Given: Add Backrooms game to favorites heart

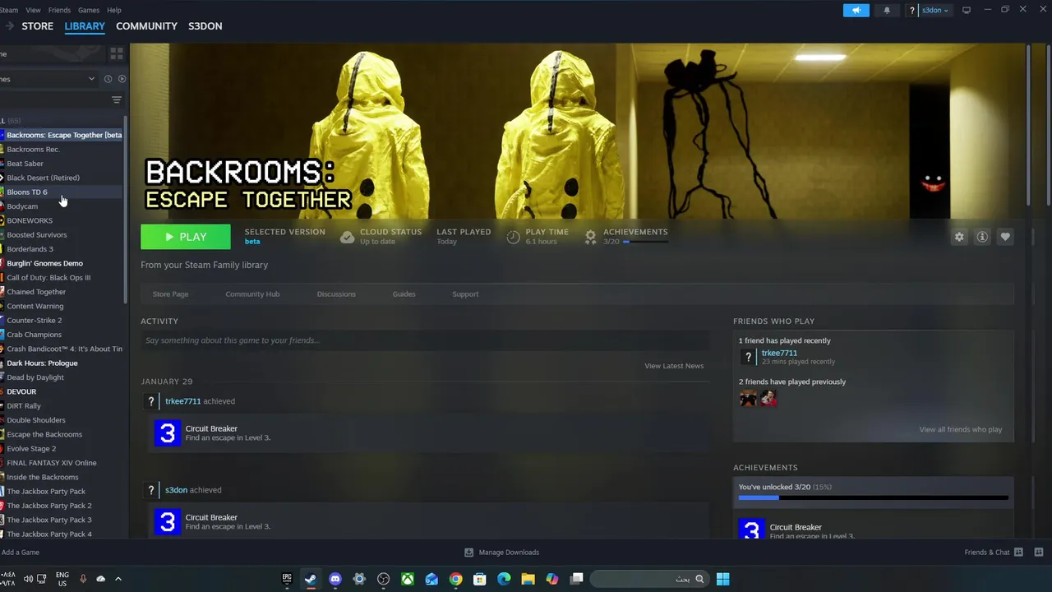Looking at the screenshot, I should tap(1005, 237).
